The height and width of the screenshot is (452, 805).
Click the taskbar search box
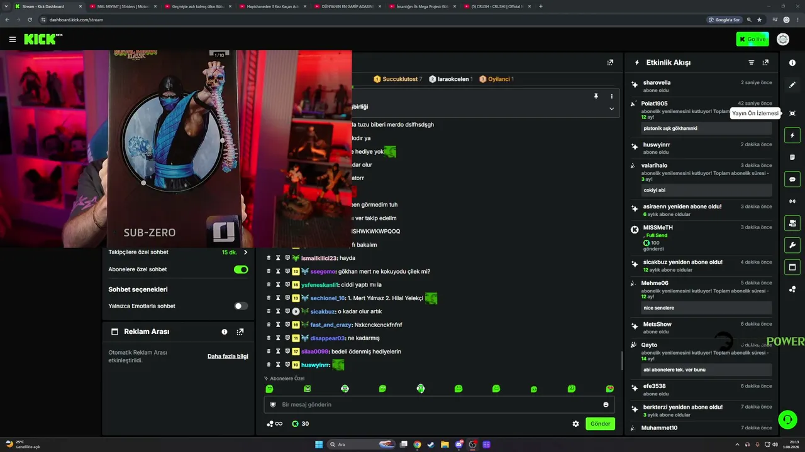(362, 444)
